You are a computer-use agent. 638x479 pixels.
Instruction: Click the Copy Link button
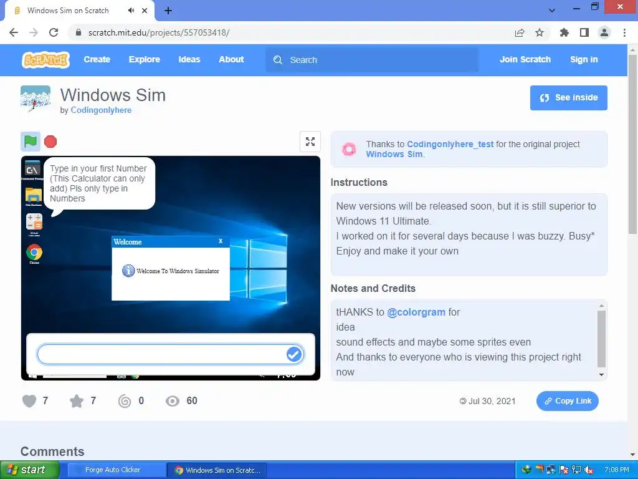pyautogui.click(x=567, y=401)
